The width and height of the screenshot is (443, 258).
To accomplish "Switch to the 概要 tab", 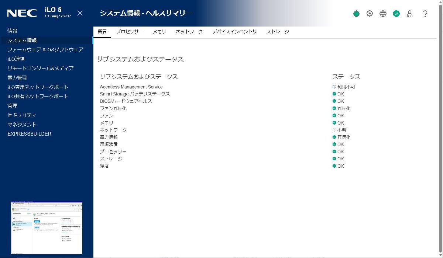I will click(102, 32).
